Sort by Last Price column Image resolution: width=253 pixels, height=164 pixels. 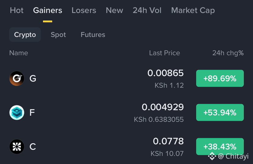pyautogui.click(x=164, y=53)
